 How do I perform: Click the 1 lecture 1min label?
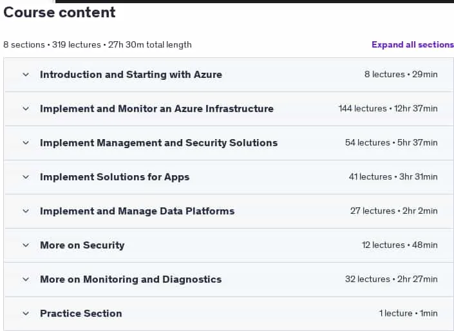point(408,314)
